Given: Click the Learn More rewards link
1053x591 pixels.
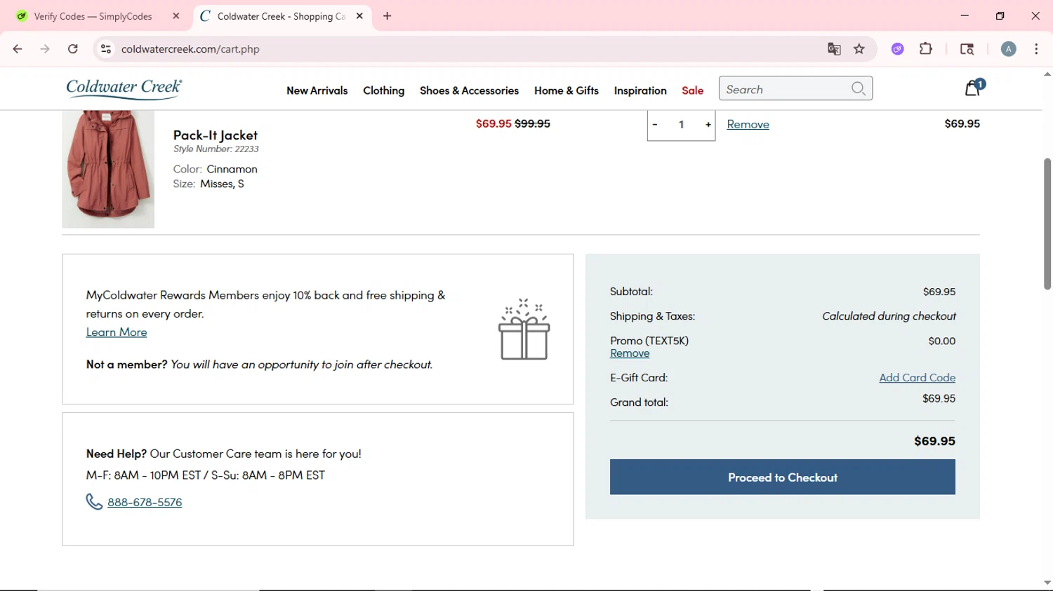Looking at the screenshot, I should (117, 332).
